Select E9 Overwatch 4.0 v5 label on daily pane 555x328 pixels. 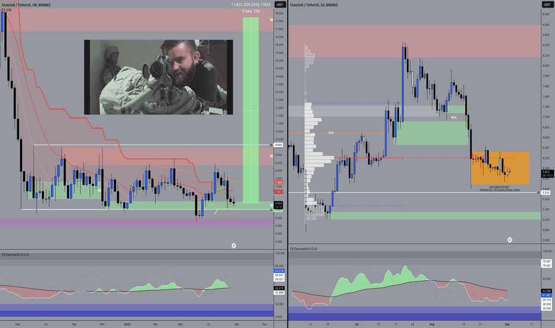coord(304,249)
